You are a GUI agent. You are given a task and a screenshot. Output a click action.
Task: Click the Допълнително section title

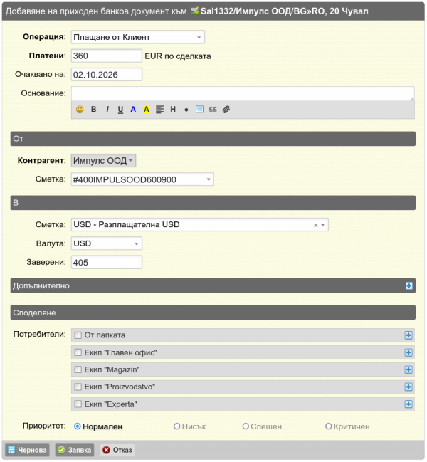click(41, 285)
